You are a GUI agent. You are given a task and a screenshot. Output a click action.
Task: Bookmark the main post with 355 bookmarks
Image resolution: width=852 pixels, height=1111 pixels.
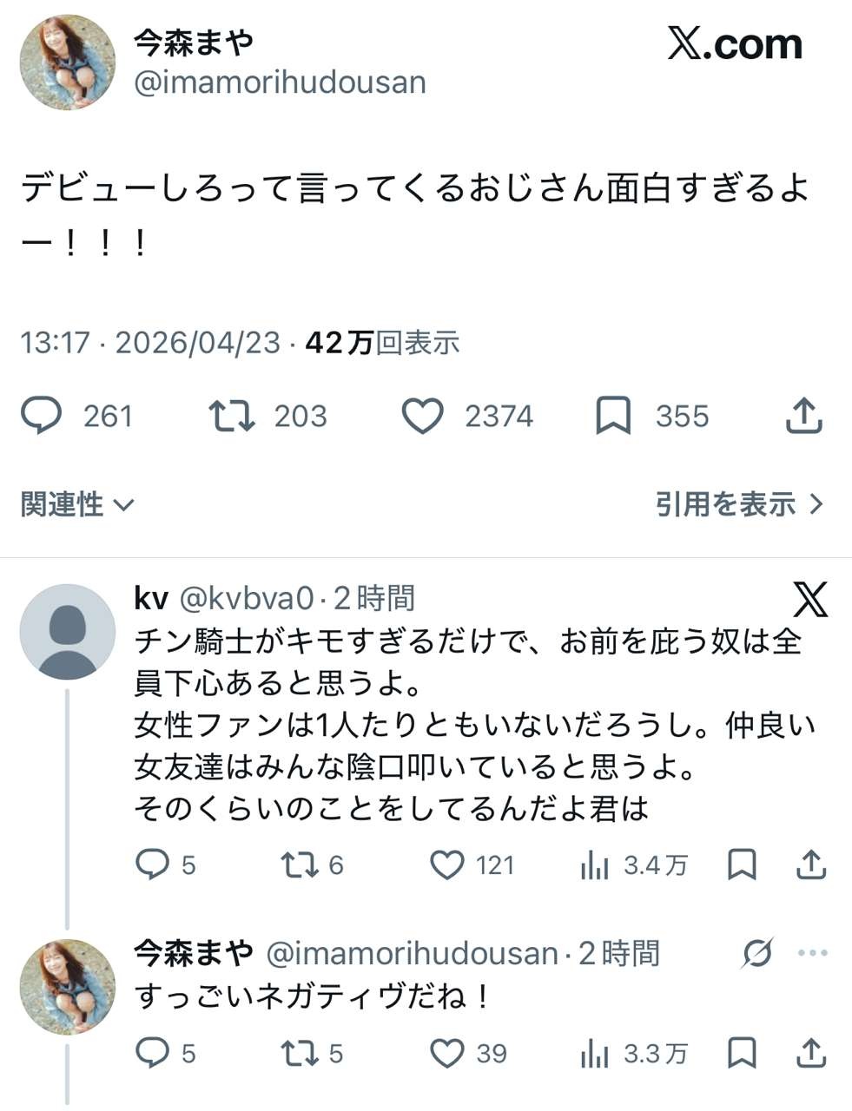coord(613,417)
